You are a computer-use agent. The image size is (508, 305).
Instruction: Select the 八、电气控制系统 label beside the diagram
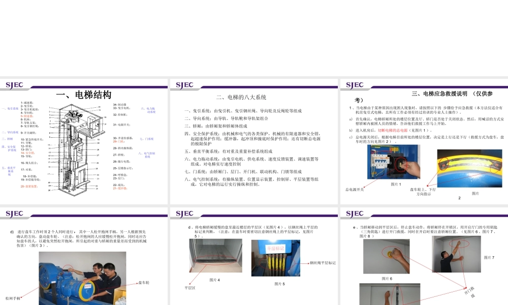[147, 155]
